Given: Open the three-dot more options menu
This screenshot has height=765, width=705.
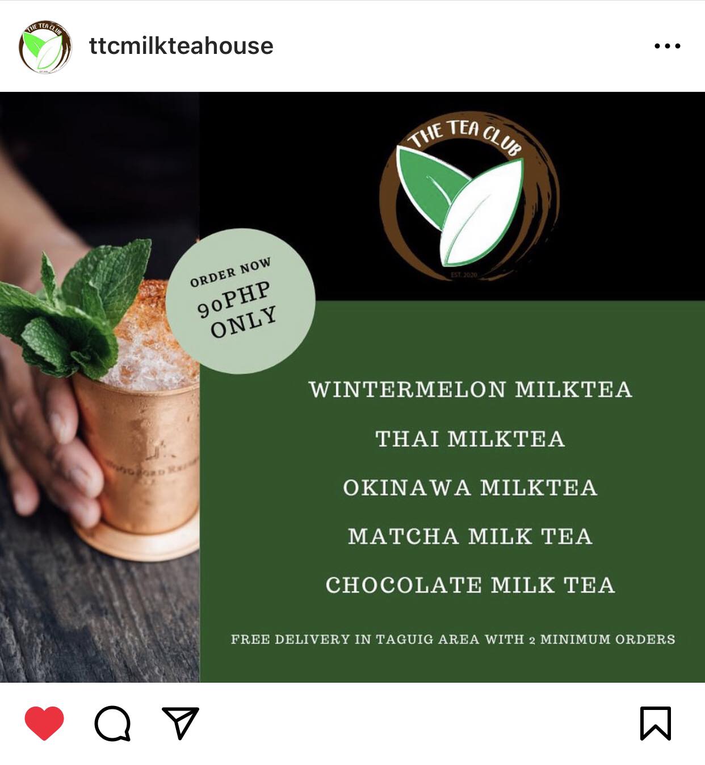Looking at the screenshot, I should pos(667,46).
